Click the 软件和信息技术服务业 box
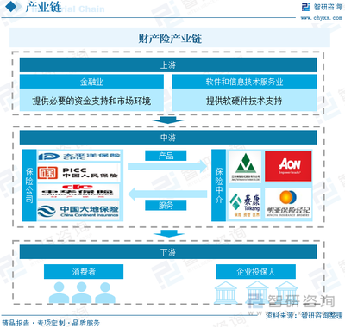Screen dimensions: 345x327 click(244, 82)
